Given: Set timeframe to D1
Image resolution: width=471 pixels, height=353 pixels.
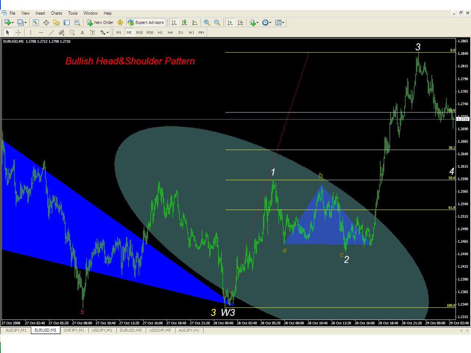Looking at the screenshot, I should [181, 32].
